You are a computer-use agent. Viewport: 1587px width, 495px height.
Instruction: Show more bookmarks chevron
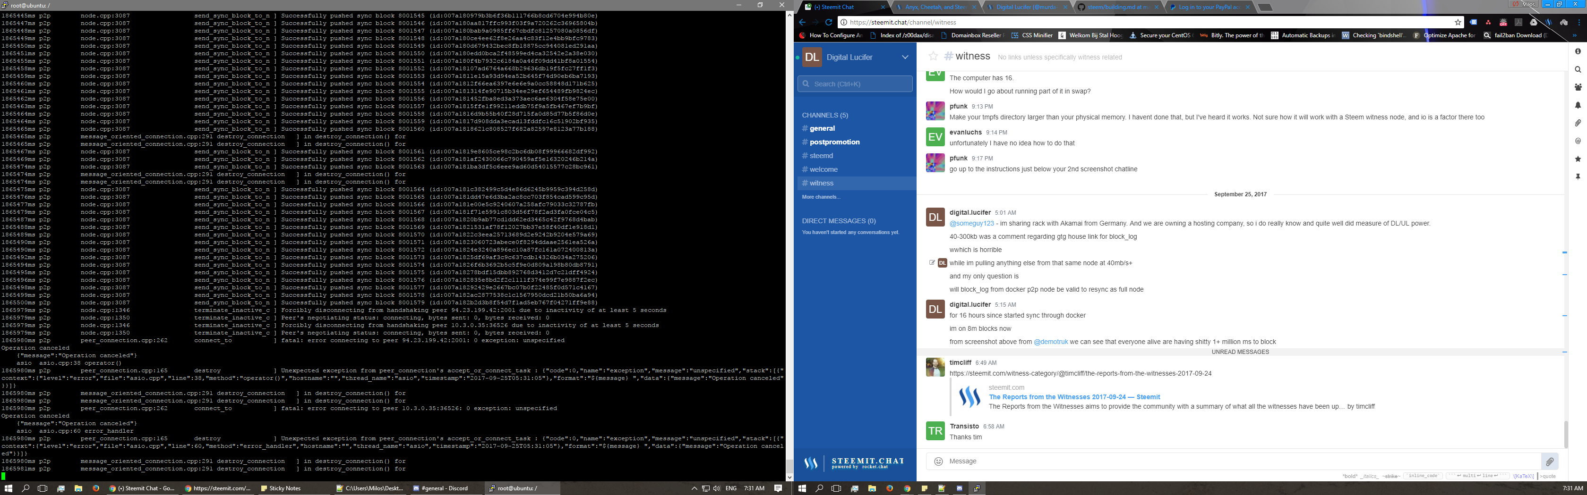[1574, 36]
